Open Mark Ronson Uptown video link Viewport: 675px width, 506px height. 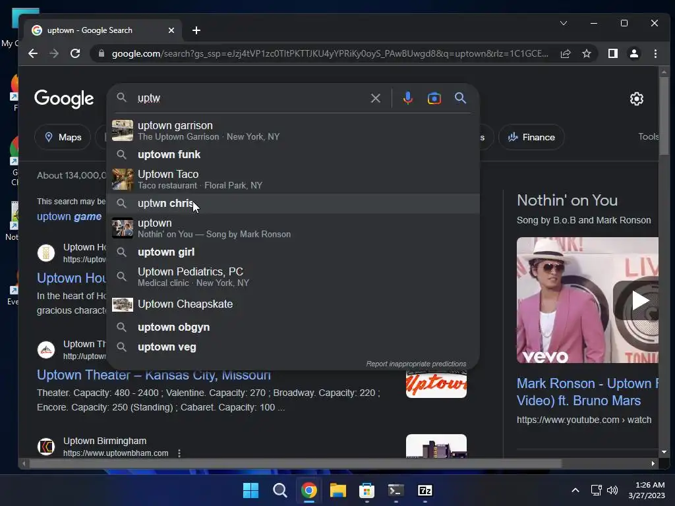[x=587, y=392]
